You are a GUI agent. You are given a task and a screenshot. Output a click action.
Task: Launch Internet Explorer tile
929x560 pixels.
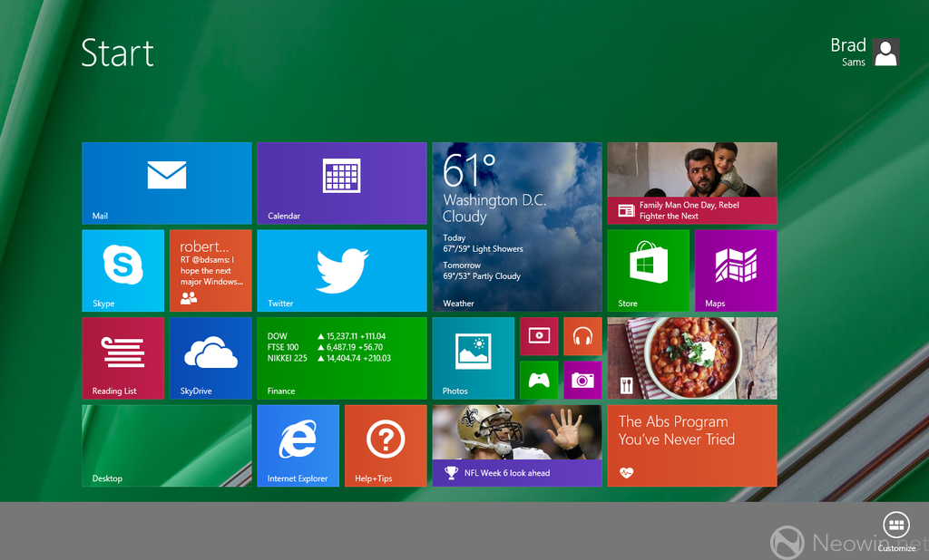tap(298, 445)
